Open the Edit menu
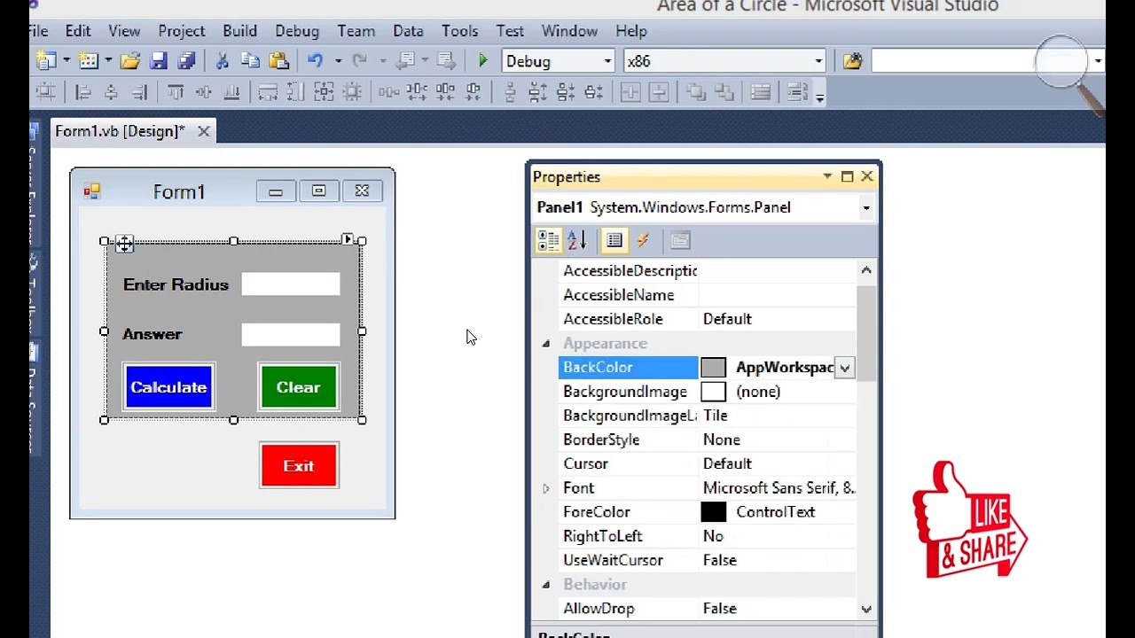The width and height of the screenshot is (1135, 638). (x=78, y=31)
